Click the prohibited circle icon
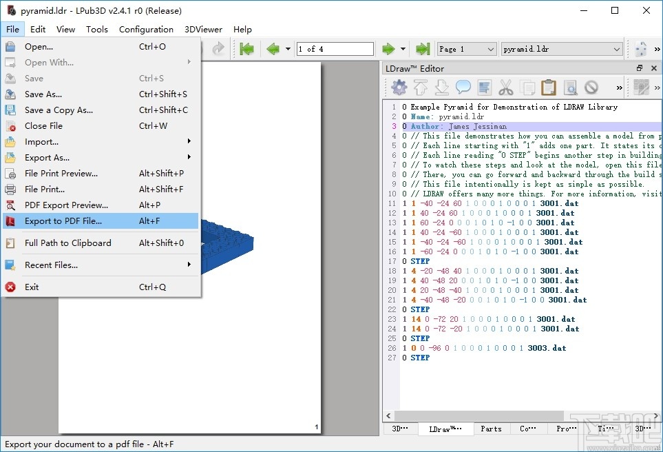The height and width of the screenshot is (452, 663). (x=591, y=88)
